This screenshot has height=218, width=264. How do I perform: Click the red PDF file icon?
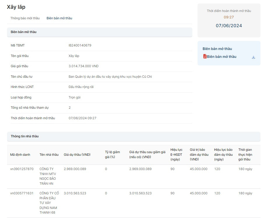coord(205,57)
